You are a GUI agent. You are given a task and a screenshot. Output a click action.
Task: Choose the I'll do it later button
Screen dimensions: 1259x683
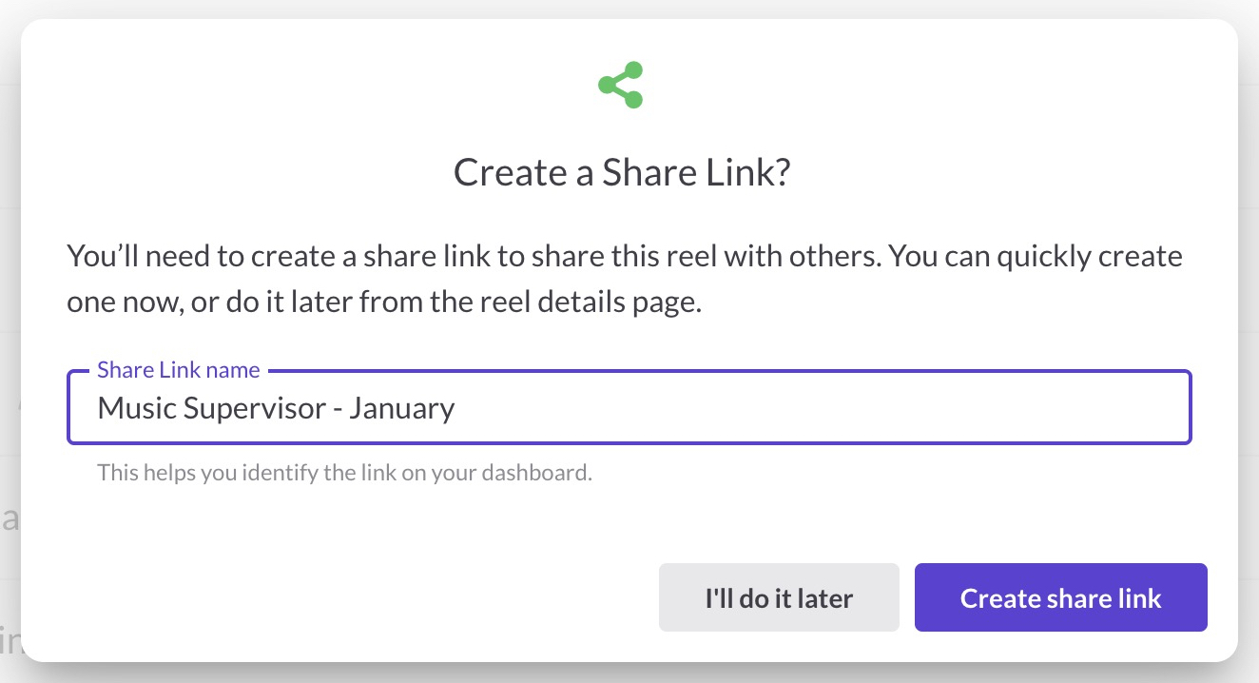(778, 597)
